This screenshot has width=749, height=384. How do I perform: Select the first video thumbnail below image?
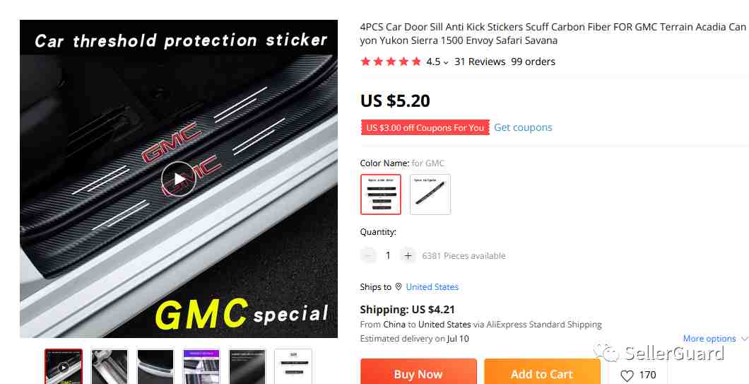click(x=64, y=366)
